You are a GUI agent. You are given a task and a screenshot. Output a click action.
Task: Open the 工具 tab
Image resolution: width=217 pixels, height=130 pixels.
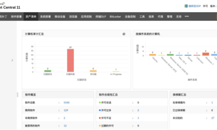point(142,17)
